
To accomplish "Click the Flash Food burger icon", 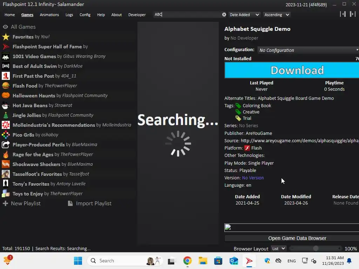I will pos(6,86).
